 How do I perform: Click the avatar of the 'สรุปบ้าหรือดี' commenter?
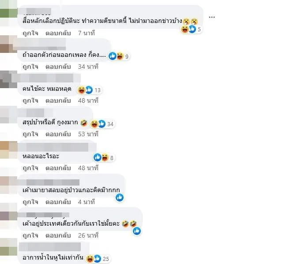[8, 115]
